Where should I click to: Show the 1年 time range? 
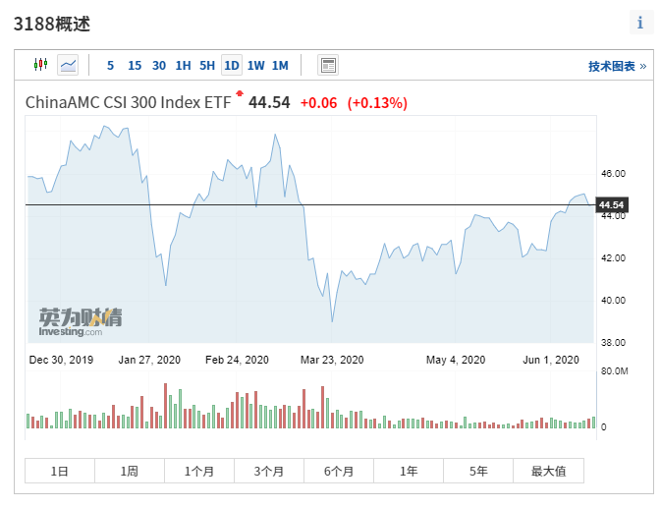(x=409, y=471)
